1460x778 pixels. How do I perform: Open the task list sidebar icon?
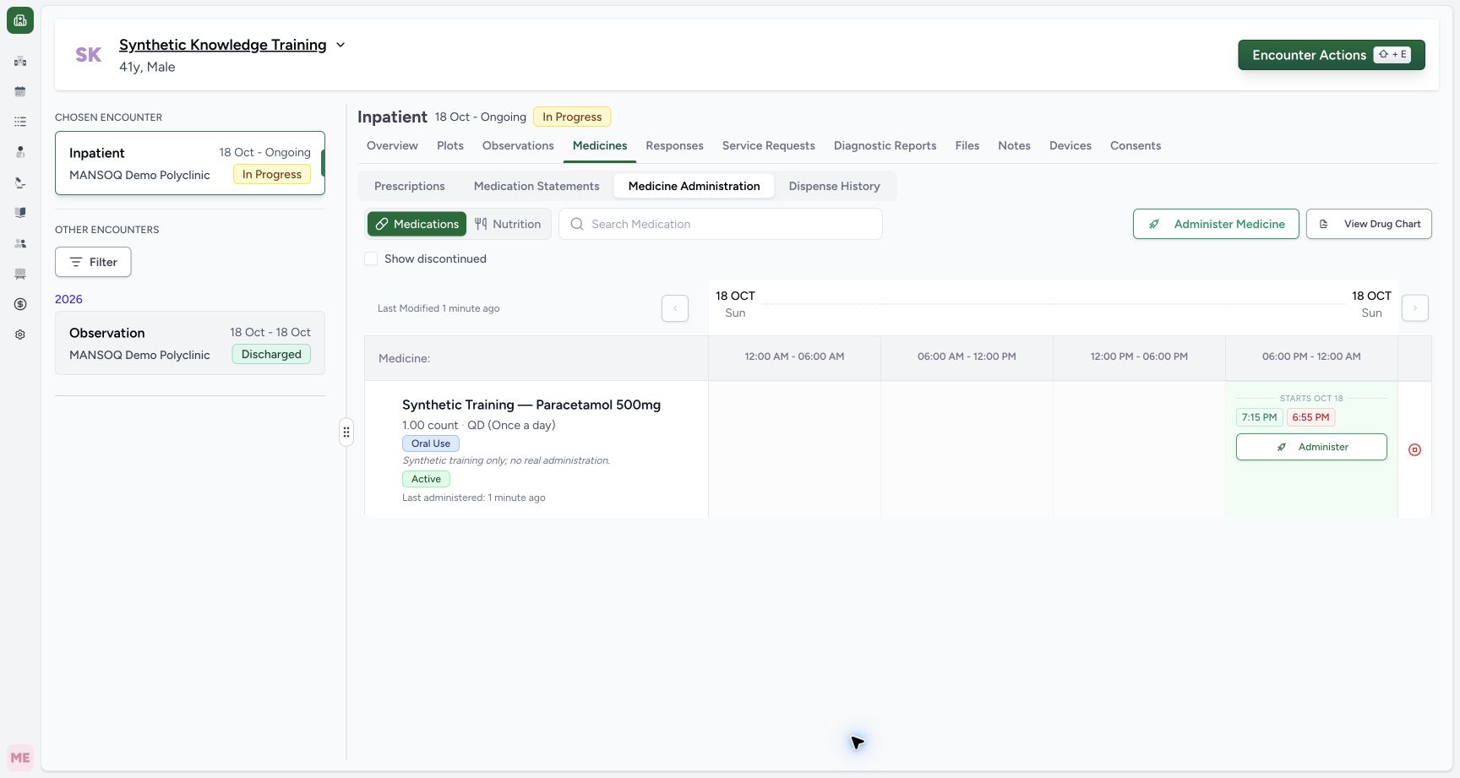[20, 122]
